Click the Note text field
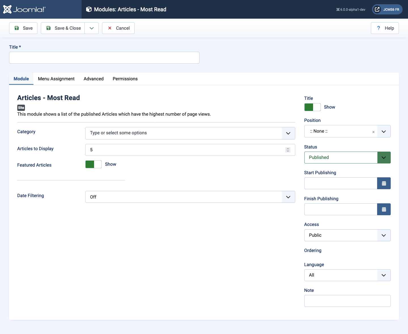 coord(347,301)
